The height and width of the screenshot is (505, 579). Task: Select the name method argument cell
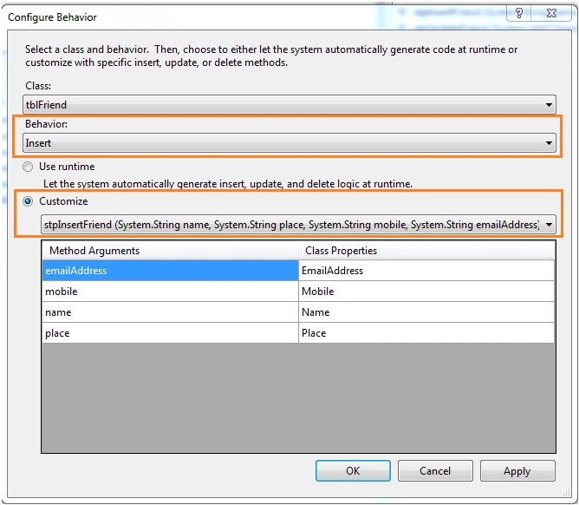[x=170, y=312]
